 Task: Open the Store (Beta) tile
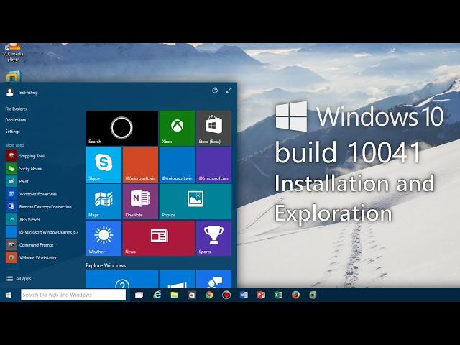tap(214, 128)
